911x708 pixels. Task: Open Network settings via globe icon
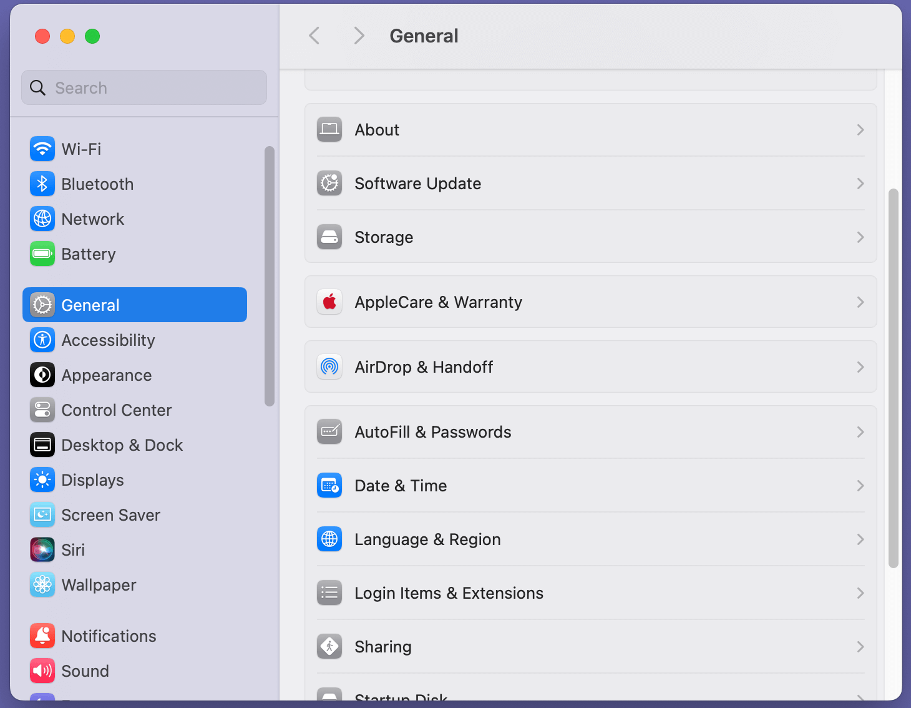tap(42, 219)
